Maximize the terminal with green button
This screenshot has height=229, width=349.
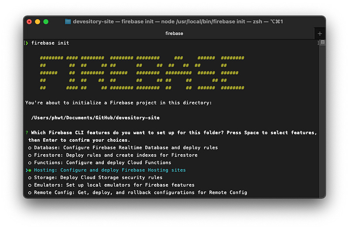tap(46, 21)
